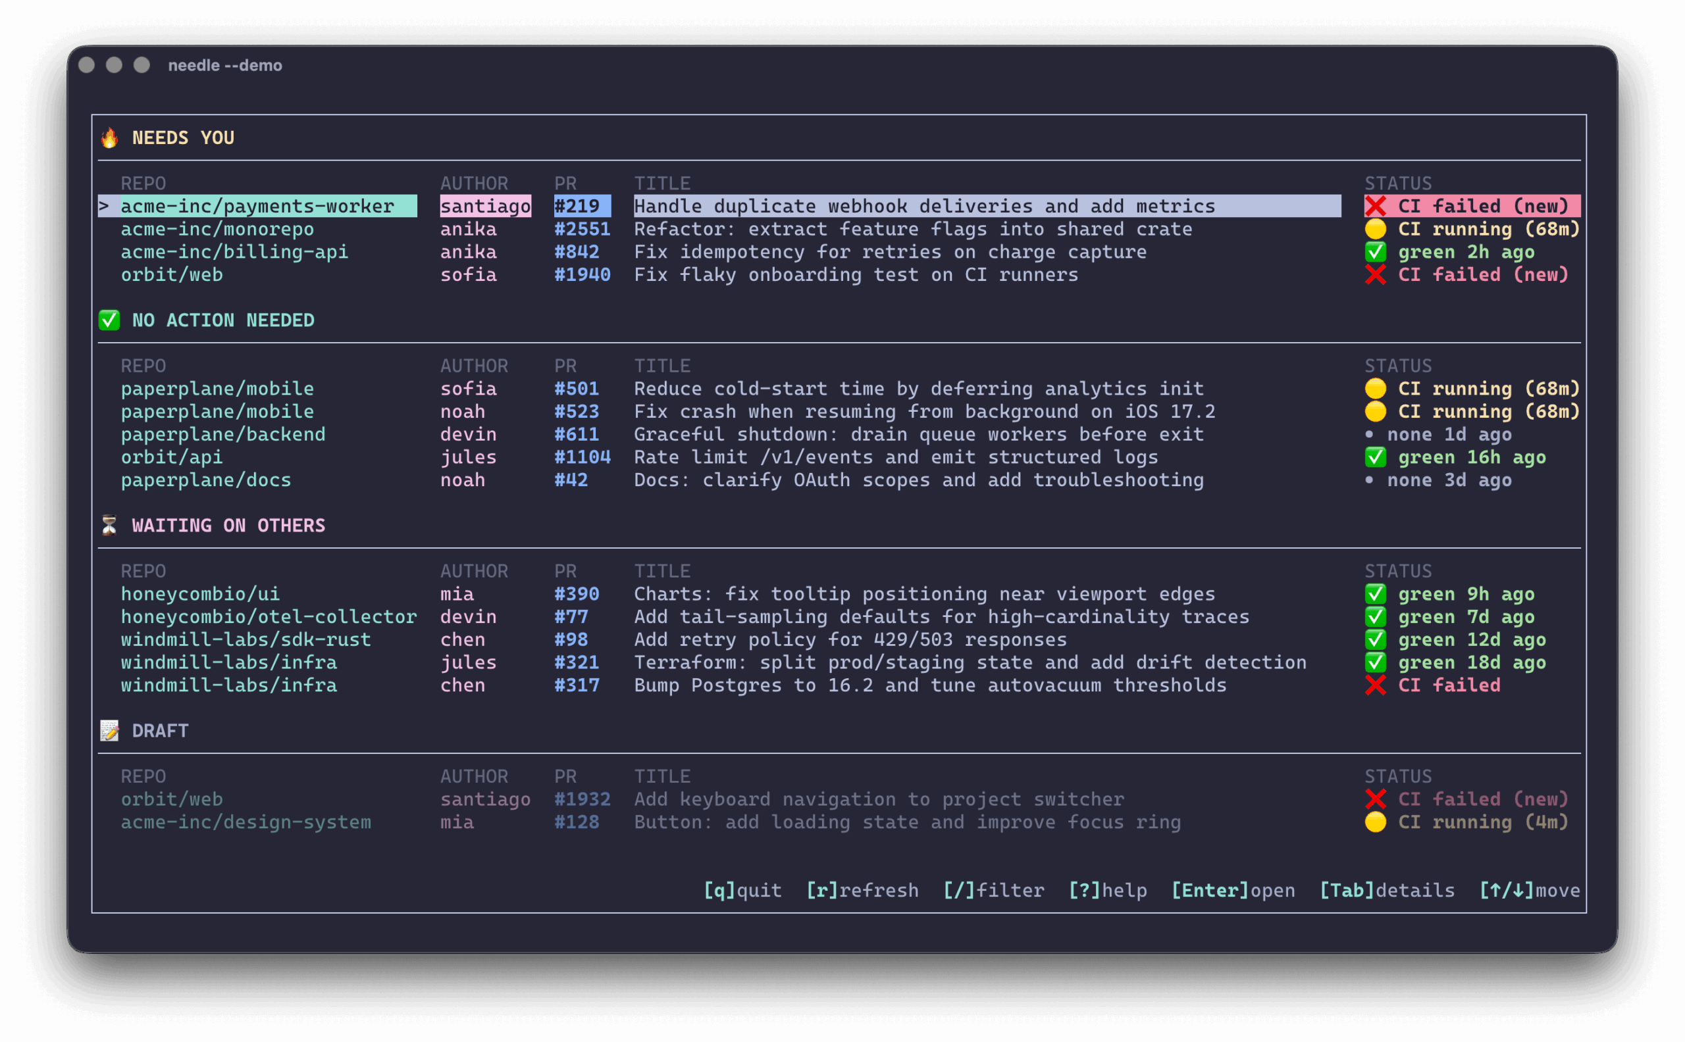Click the memo icon beside DRAFT heading
Screen dimensions: 1685x1042
[109, 730]
